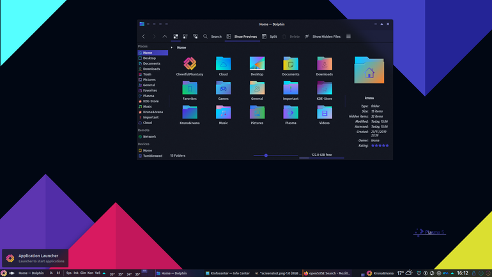Expand the breadcrumb arrow before Home
The width and height of the screenshot is (492, 277).
pyautogui.click(x=172, y=47)
